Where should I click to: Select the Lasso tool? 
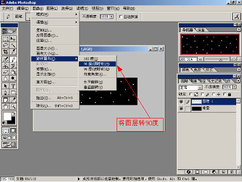pos(5,45)
